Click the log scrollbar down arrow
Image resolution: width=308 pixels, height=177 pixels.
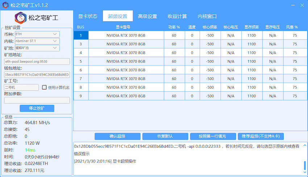[305, 172]
